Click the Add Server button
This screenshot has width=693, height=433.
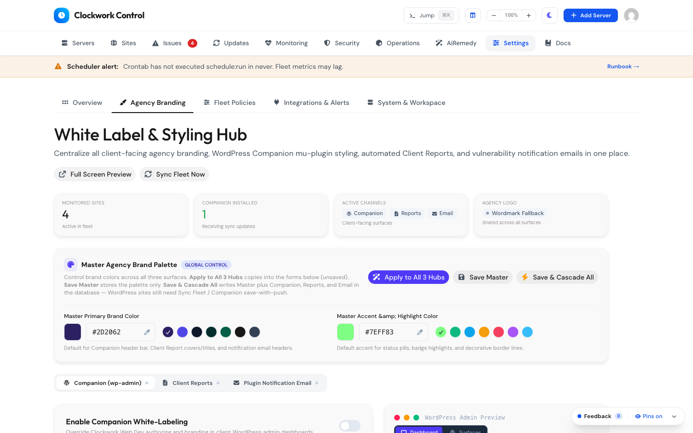click(x=590, y=15)
